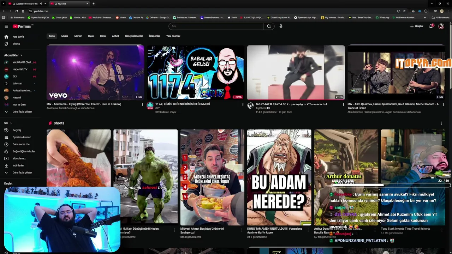Open options menu for 1174 live video
The image size is (452, 254).
click(x=243, y=104)
